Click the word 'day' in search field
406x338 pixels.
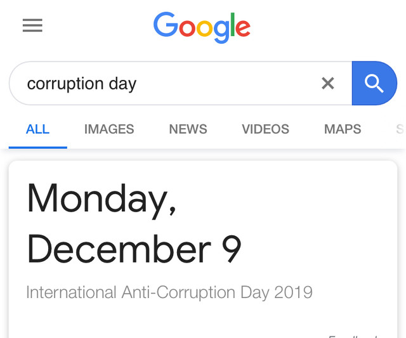coord(122,84)
